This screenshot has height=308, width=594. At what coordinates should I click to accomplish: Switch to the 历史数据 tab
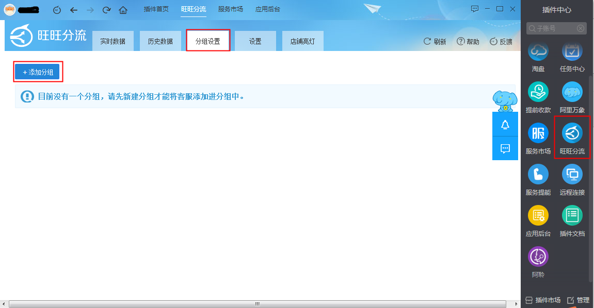160,41
